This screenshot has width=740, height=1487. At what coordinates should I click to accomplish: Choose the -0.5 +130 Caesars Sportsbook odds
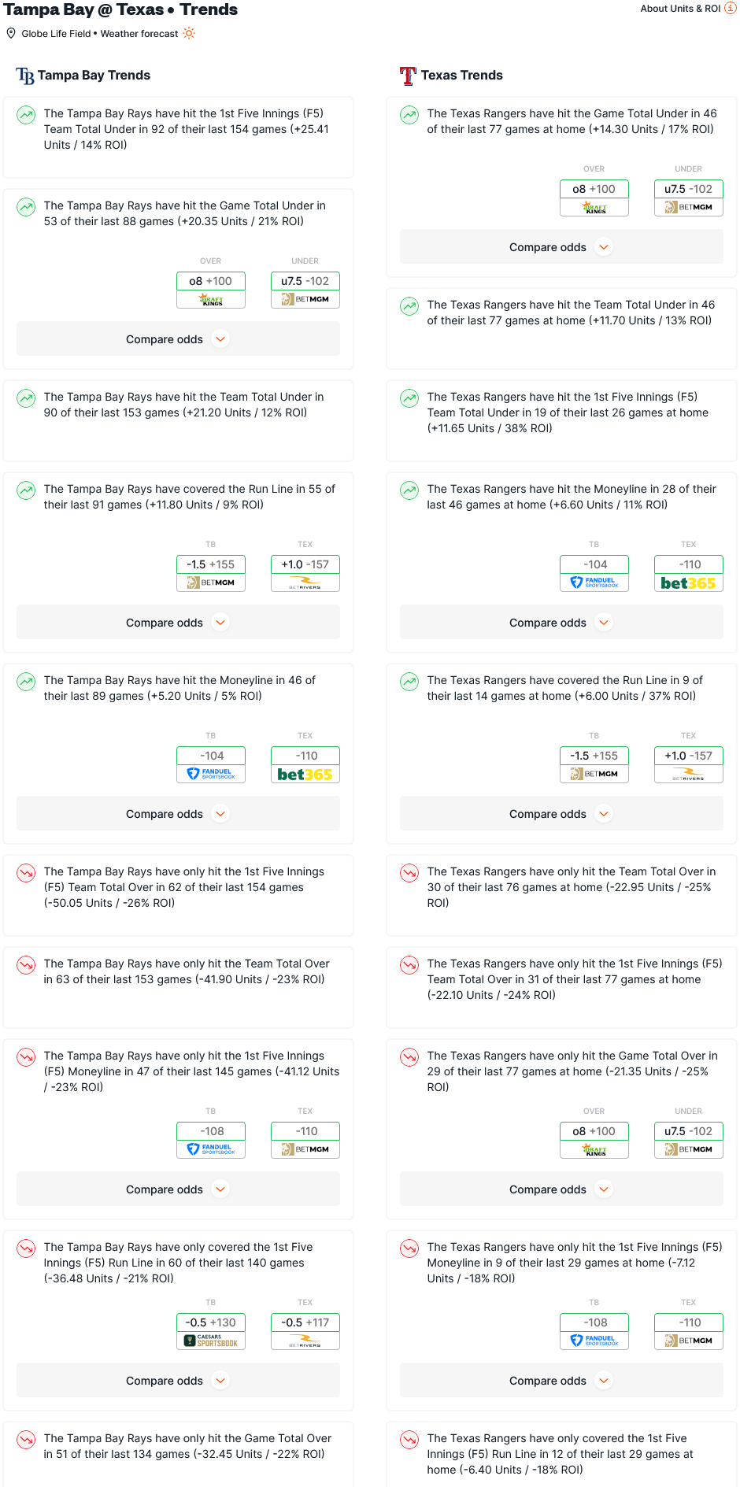coord(211,1330)
